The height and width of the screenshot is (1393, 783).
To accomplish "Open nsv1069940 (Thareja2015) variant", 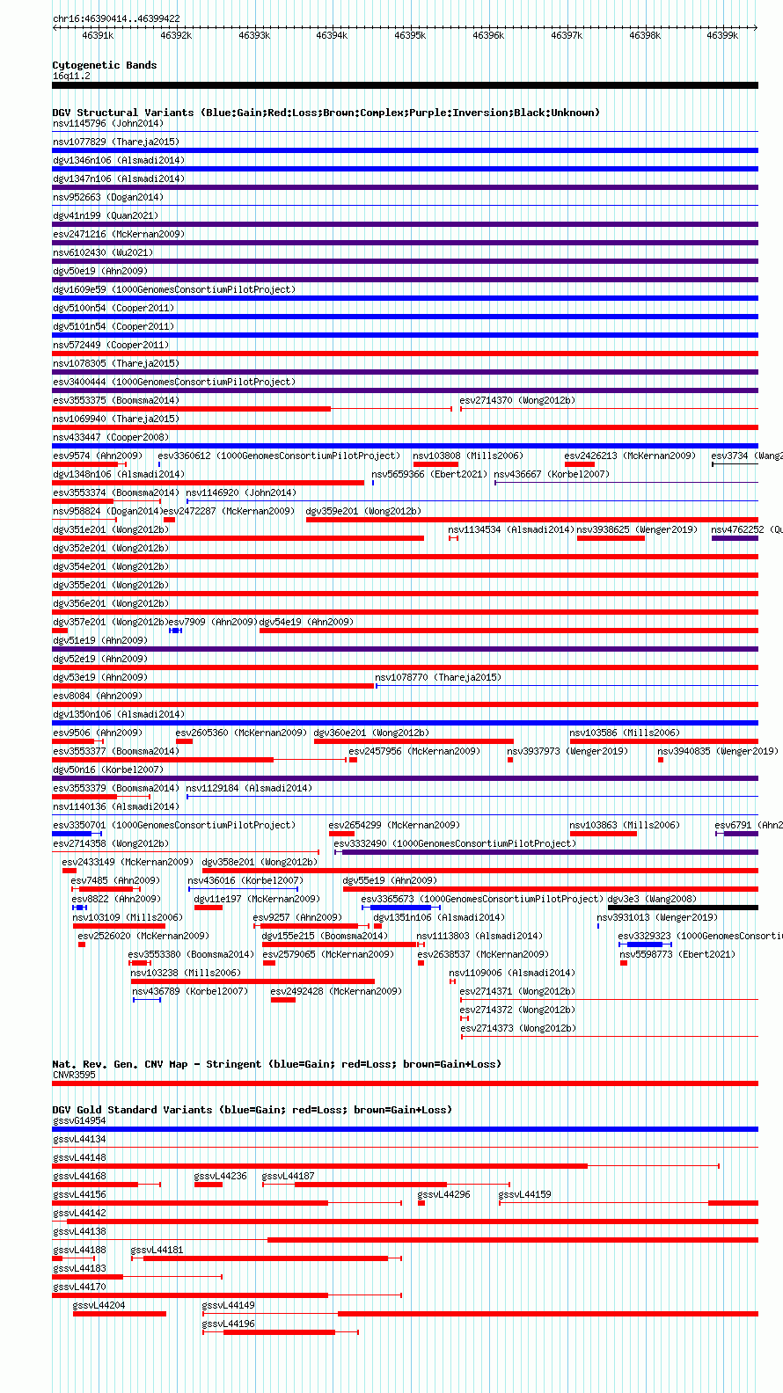I will tap(116, 419).
